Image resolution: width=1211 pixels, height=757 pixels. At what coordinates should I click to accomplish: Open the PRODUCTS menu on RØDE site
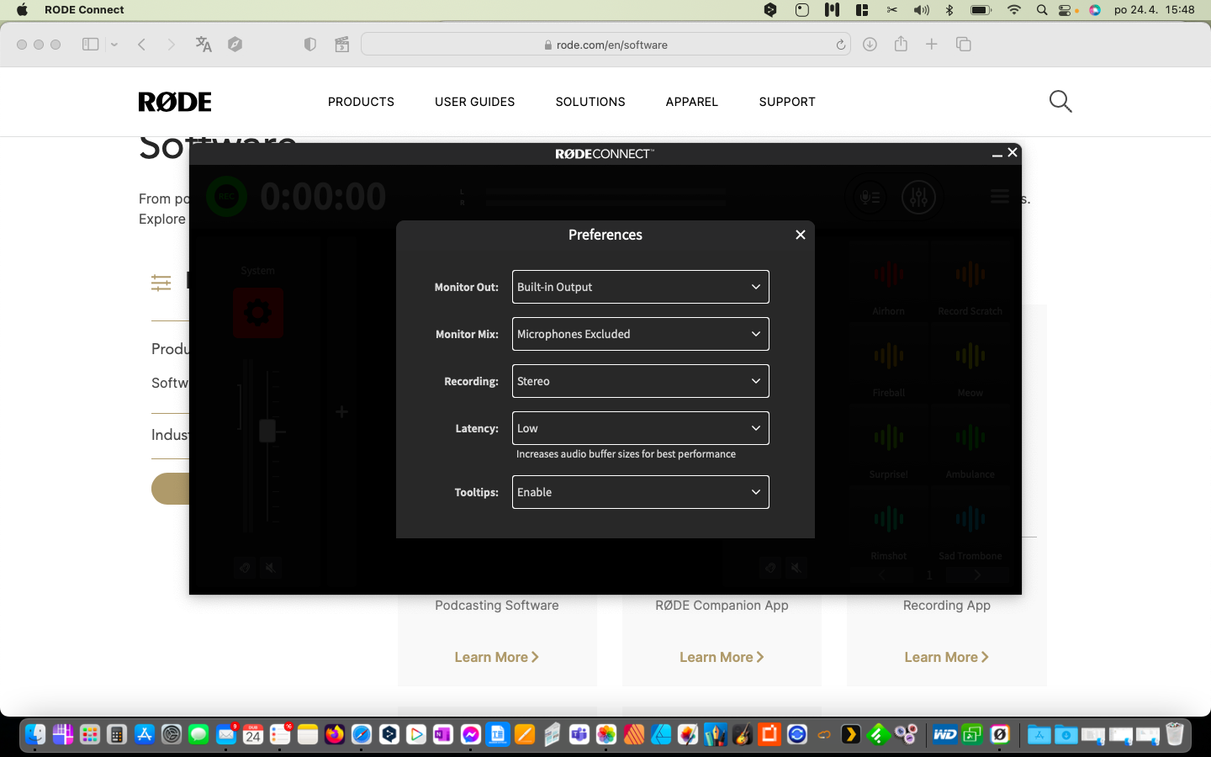(x=361, y=102)
